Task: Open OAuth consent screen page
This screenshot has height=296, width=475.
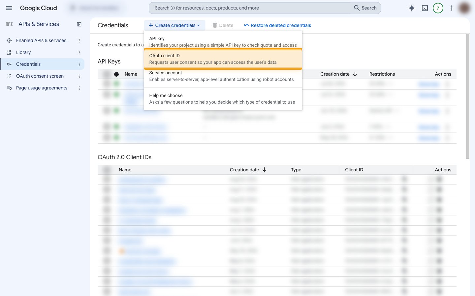Action: [x=40, y=76]
